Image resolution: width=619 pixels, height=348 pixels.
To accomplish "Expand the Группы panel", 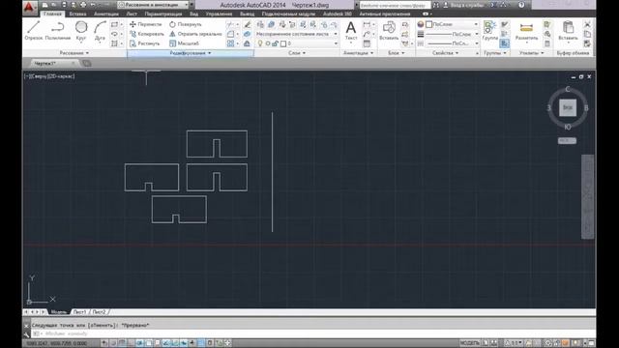I will tap(494, 53).
